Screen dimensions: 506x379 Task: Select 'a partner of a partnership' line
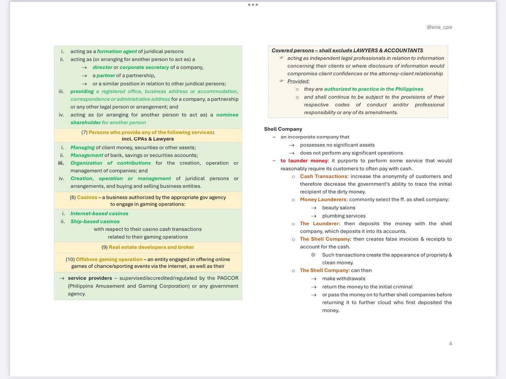tap(124, 75)
